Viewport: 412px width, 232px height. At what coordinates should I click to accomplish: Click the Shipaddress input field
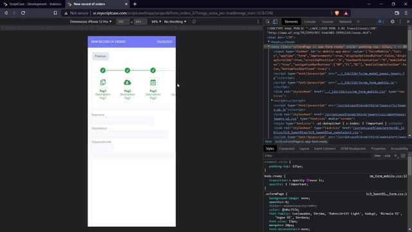pyautogui.click(x=129, y=134)
